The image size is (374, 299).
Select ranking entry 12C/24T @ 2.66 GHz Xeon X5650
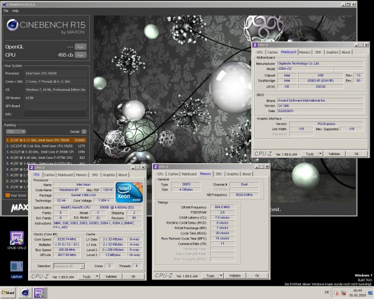[x=46, y=146]
